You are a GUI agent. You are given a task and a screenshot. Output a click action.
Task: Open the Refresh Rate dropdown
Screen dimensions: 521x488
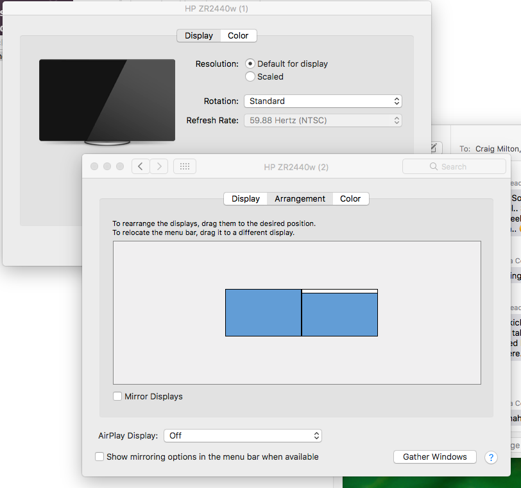tap(323, 120)
